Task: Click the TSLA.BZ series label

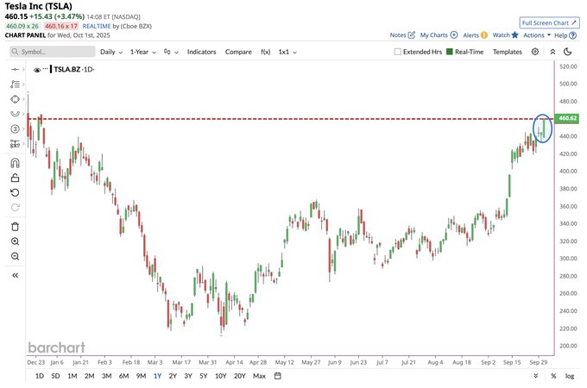Action: click(x=67, y=70)
